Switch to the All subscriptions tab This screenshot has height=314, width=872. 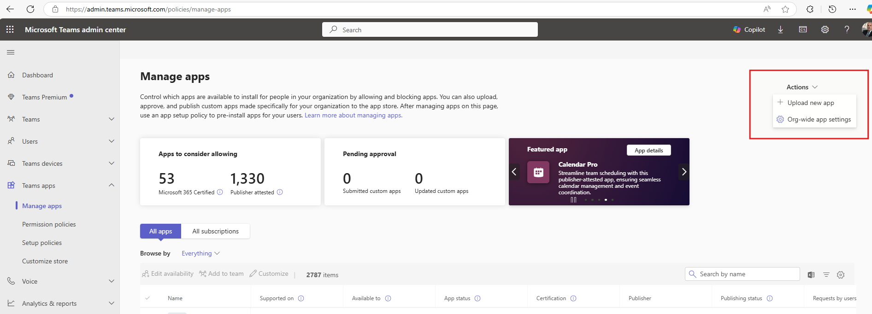(215, 231)
